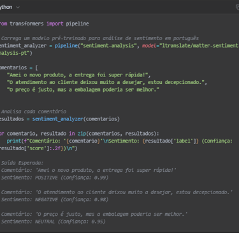
Task: Click the comment 'Carrega um modelo pré-treinado'
Action: [100, 38]
